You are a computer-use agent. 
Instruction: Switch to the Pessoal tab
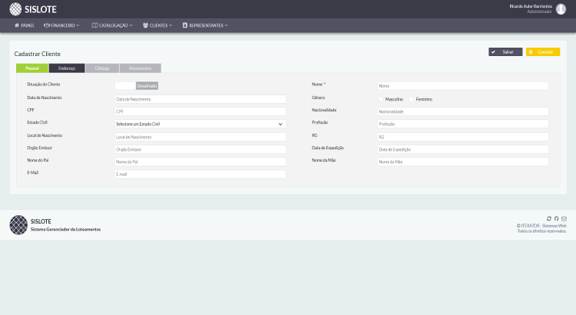(x=32, y=68)
